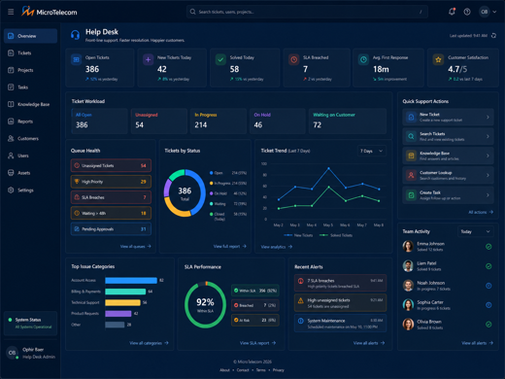Open the Knowledge Base quick action
Viewport: 505px width, 379px height.
[x=448, y=155]
